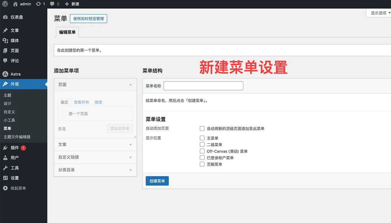Open the 显示选项 screen options dropdown
The height and width of the screenshot is (223, 391).
coord(380,13)
